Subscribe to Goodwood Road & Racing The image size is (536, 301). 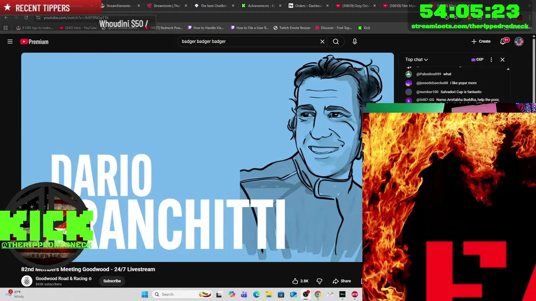112,281
